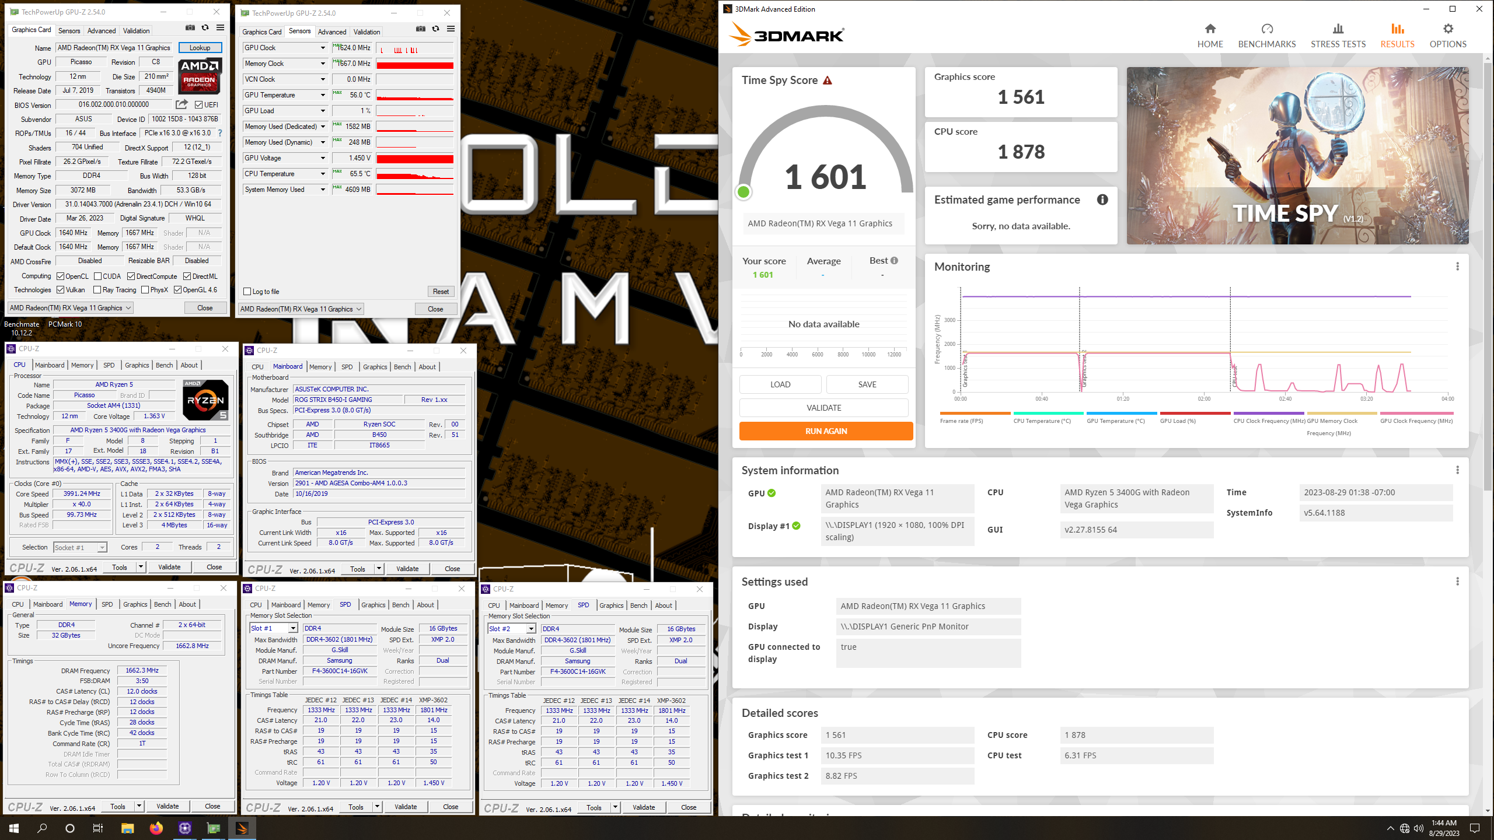Open Slot #1 memory slot dropdown in CPU-Z
The height and width of the screenshot is (840, 1494).
click(274, 628)
